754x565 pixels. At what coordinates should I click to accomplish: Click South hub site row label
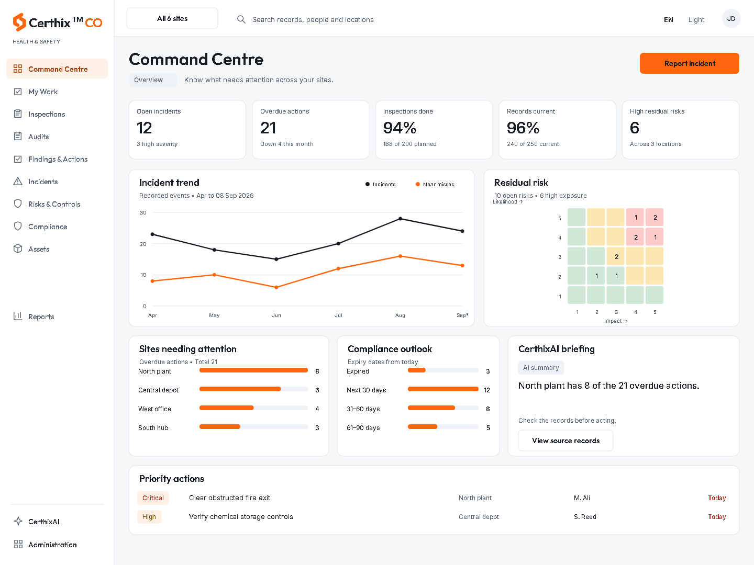click(153, 427)
